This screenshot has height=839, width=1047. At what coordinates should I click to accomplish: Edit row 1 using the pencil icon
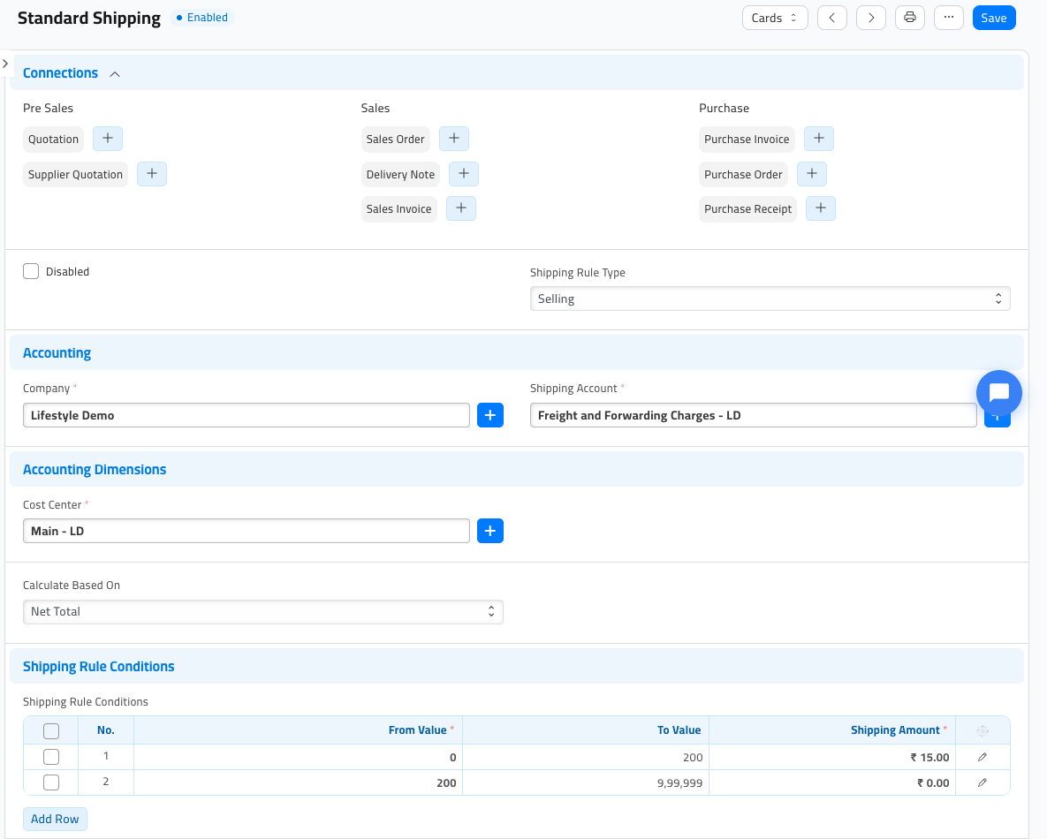click(x=983, y=757)
